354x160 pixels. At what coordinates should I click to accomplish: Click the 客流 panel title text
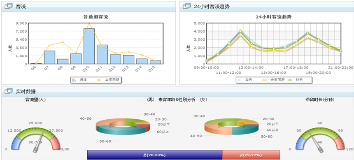[21, 7]
